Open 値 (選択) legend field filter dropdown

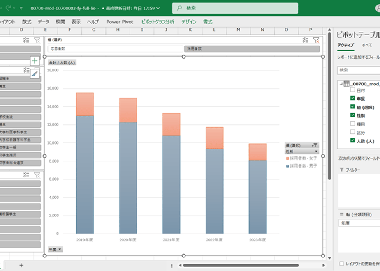click(x=315, y=145)
